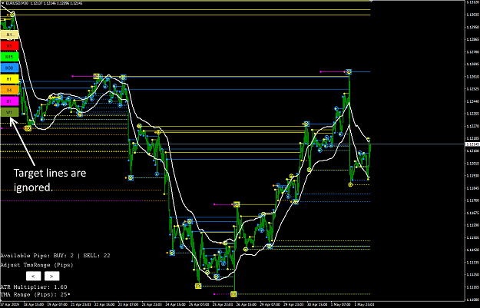
Task: Click the EURUSD,M30 chart title text
Action: [17, 3]
